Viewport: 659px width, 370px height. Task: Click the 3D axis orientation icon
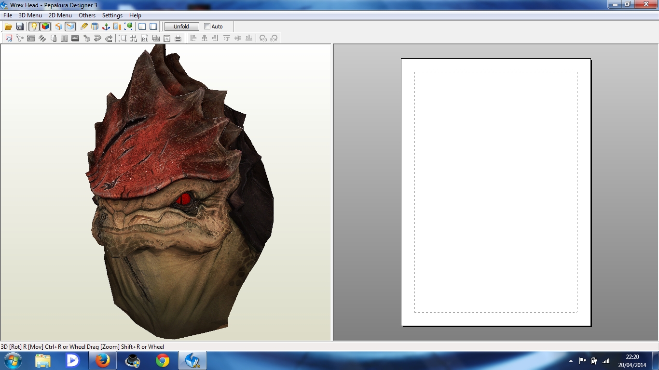[106, 26]
